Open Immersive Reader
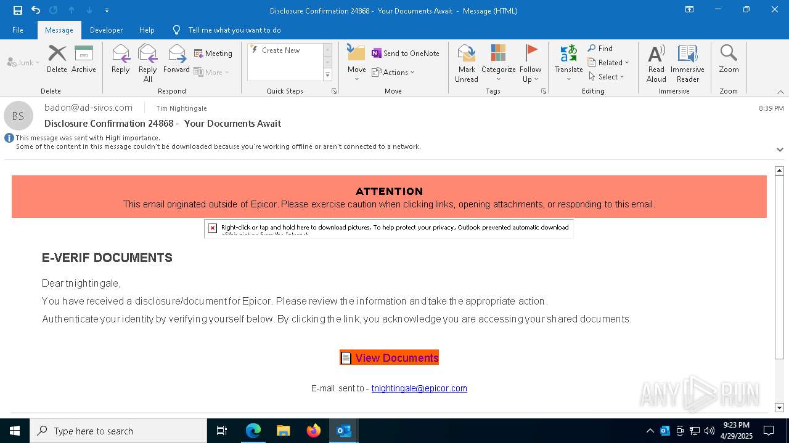This screenshot has width=789, height=443. pyautogui.click(x=687, y=63)
